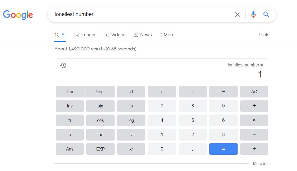Click the number 7 key

pyautogui.click(x=162, y=106)
